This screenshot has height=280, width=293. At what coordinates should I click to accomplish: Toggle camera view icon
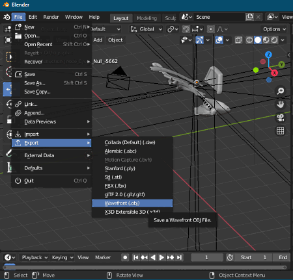281,118
